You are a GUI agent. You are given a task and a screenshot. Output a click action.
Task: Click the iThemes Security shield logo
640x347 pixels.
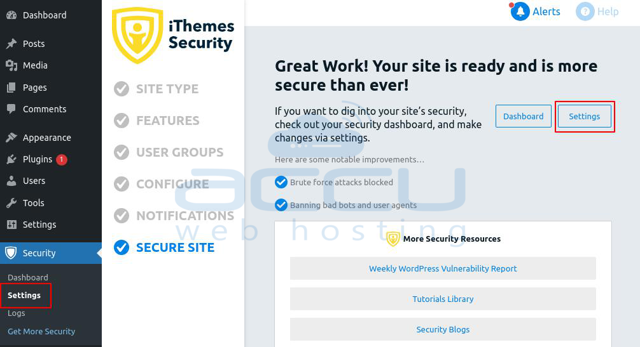(x=137, y=36)
